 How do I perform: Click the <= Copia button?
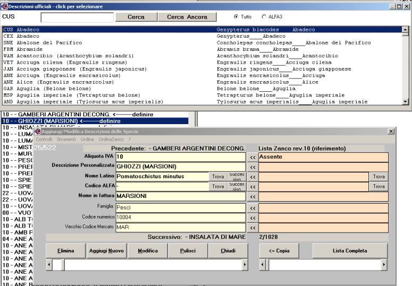point(279,251)
